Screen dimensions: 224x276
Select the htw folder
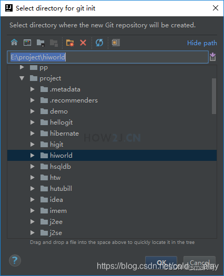click(x=112, y=178)
